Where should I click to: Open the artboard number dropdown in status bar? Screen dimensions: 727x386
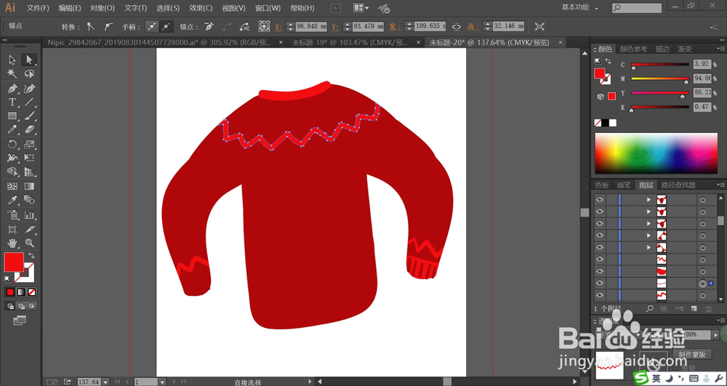pos(162,382)
